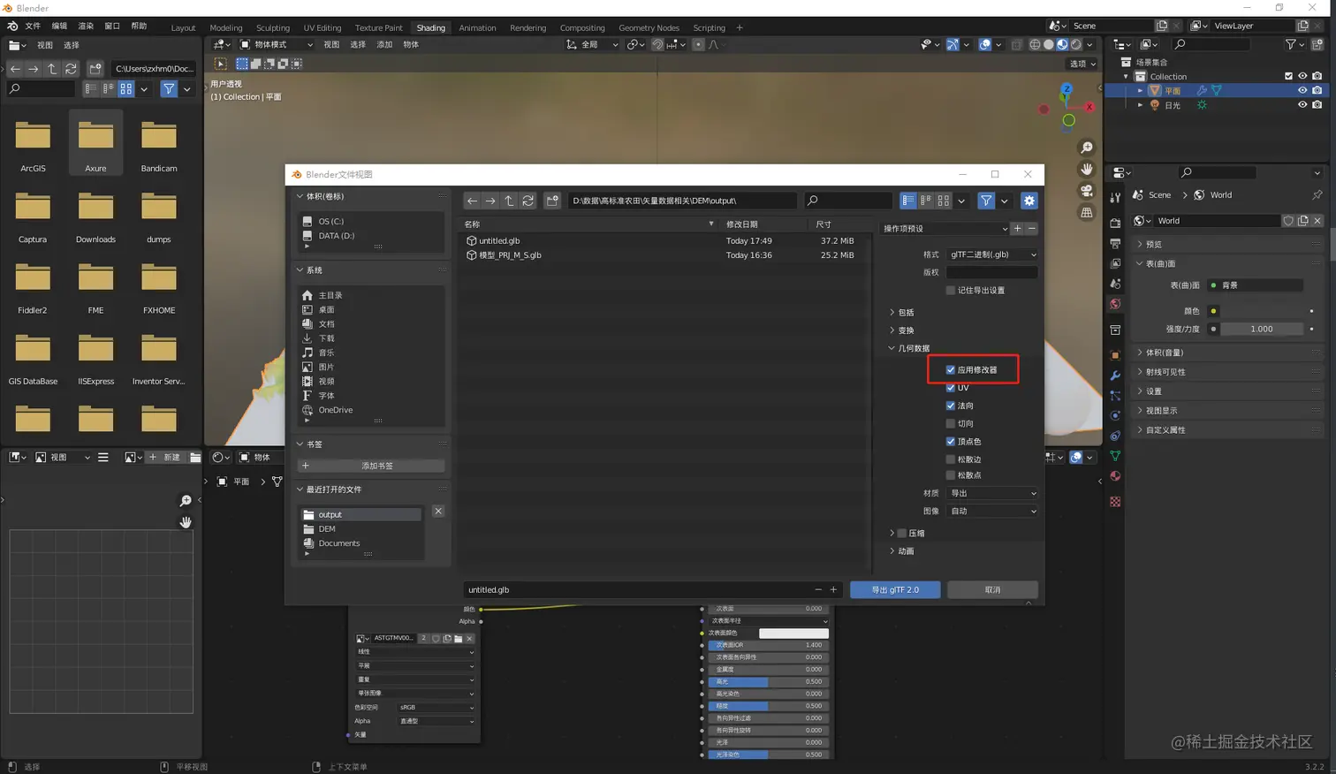
Task: Toggle the export options gear panel
Action: tap(1029, 201)
